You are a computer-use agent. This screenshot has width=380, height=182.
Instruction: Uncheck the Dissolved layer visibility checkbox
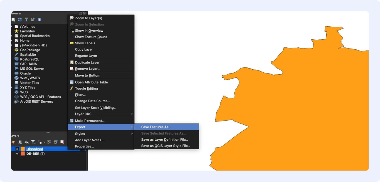click(17, 149)
